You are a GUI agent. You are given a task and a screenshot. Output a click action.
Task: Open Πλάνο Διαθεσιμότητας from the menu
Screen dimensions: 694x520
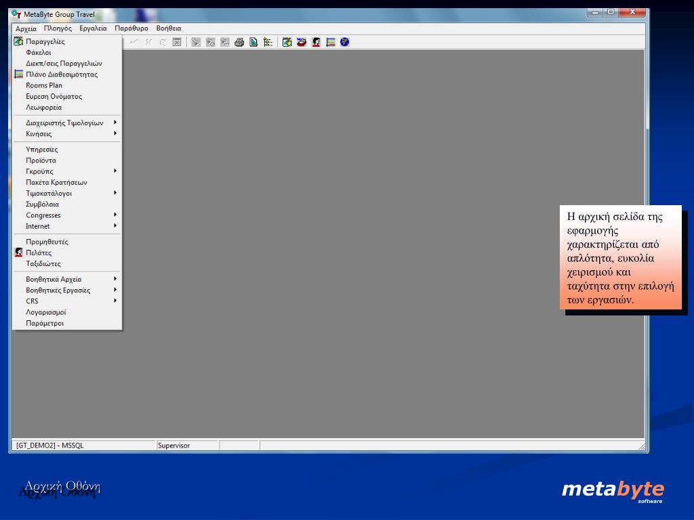pyautogui.click(x=67, y=74)
